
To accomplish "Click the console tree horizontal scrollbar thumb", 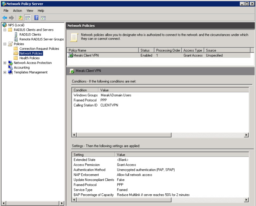I will 33,203.
